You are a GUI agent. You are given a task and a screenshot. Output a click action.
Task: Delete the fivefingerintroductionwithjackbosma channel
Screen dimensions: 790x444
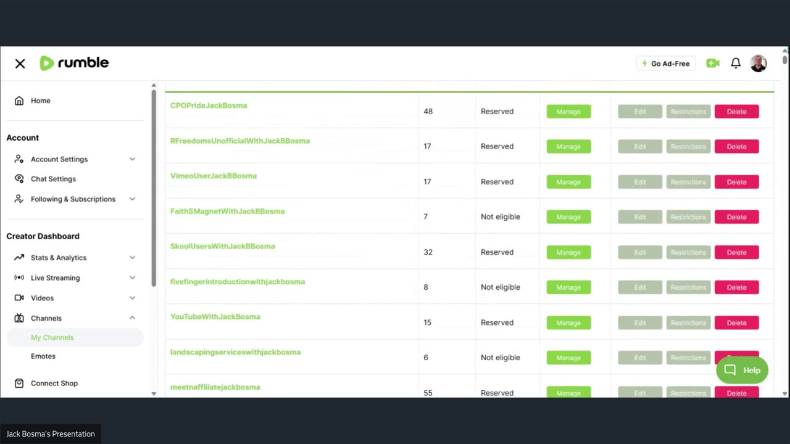pos(736,287)
